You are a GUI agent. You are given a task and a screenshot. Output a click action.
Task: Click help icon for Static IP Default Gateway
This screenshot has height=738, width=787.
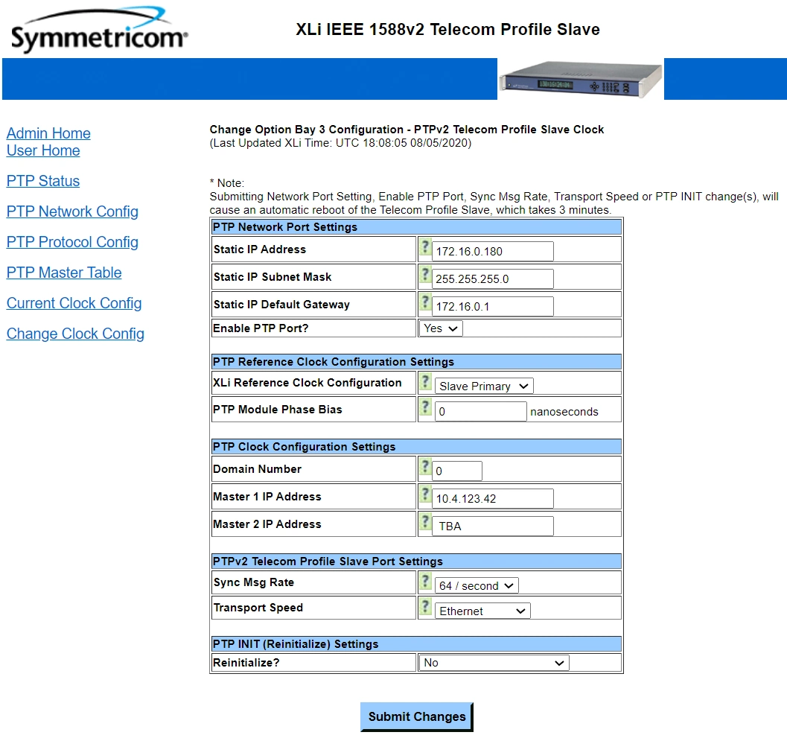(x=425, y=302)
